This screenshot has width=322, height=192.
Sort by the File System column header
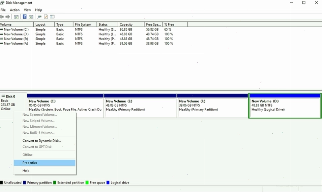pos(85,24)
